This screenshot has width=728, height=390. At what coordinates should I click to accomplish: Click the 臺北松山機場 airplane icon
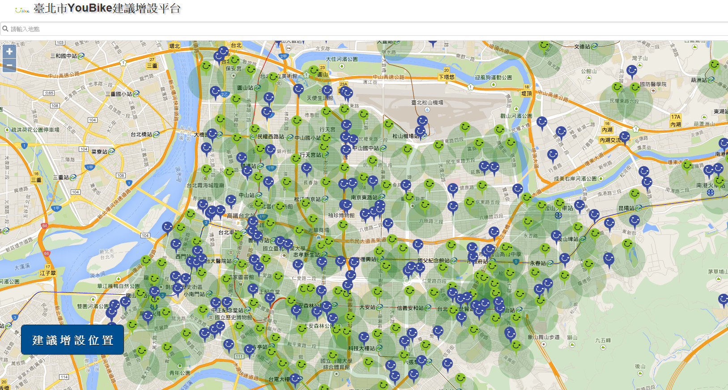coord(428,109)
